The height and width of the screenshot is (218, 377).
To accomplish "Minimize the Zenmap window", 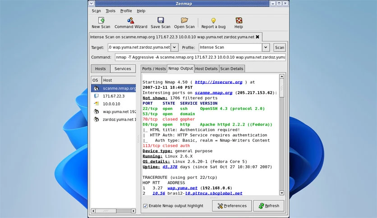I will (x=273, y=3).
